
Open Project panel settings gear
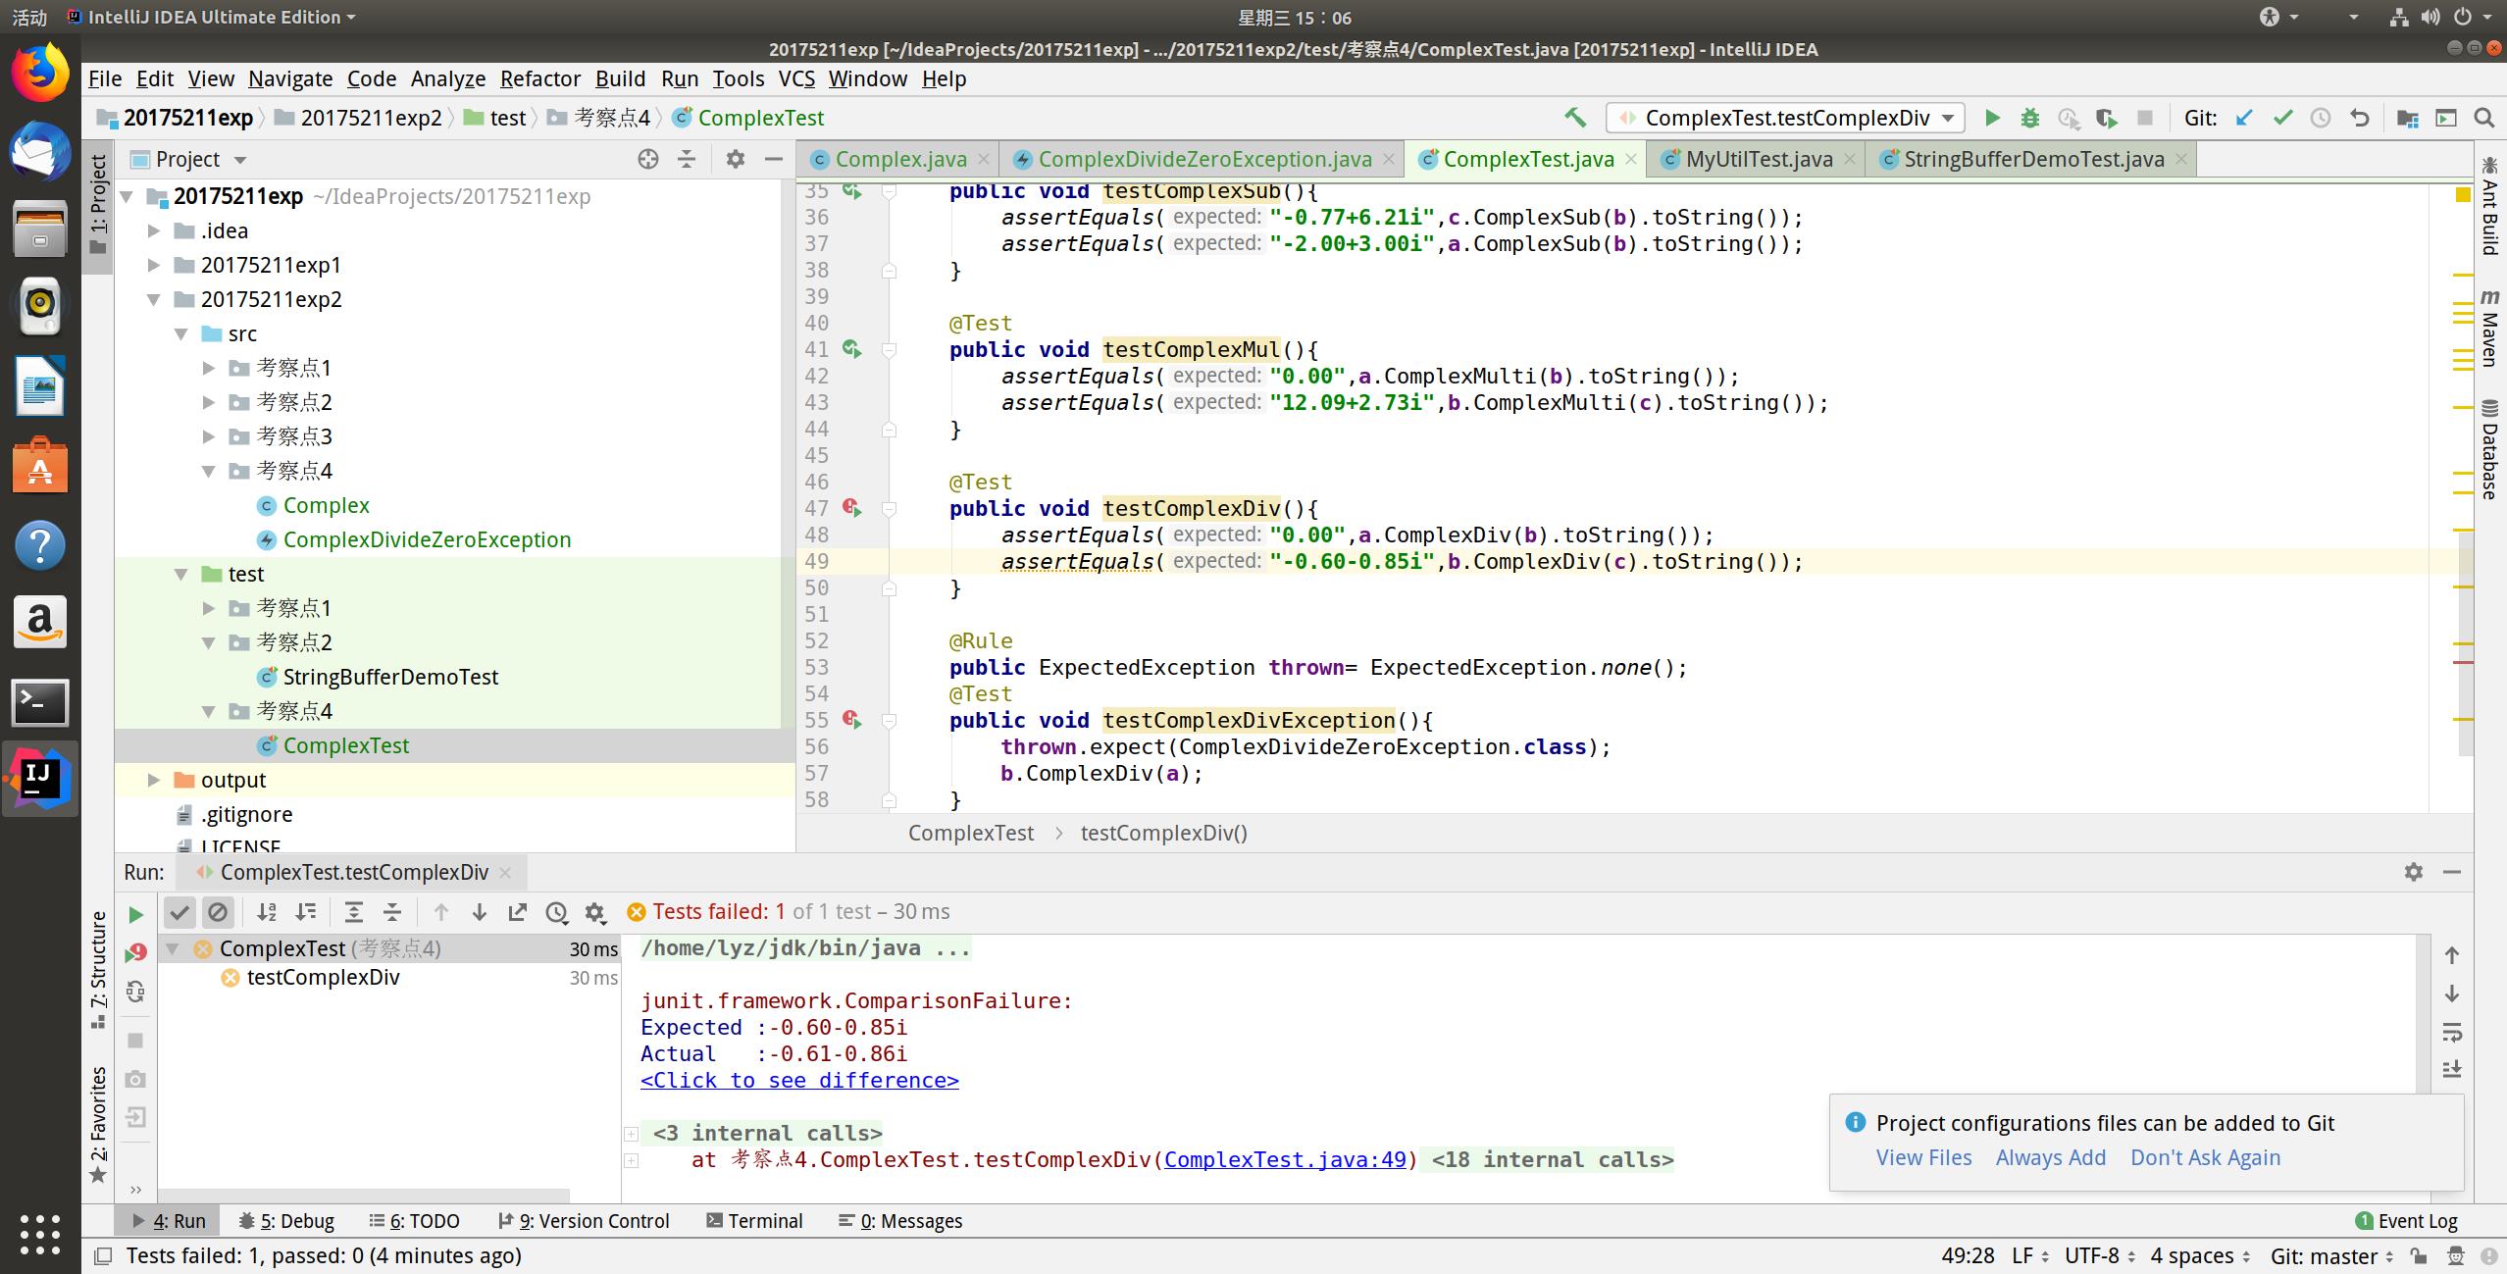tap(736, 159)
